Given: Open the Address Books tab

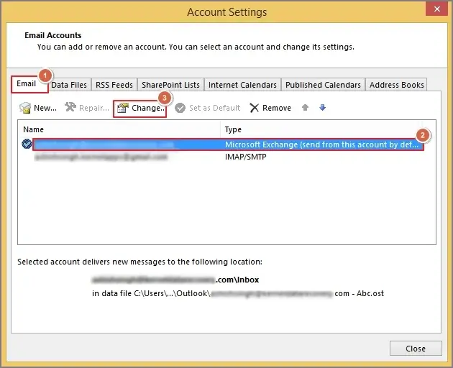Looking at the screenshot, I should (396, 85).
